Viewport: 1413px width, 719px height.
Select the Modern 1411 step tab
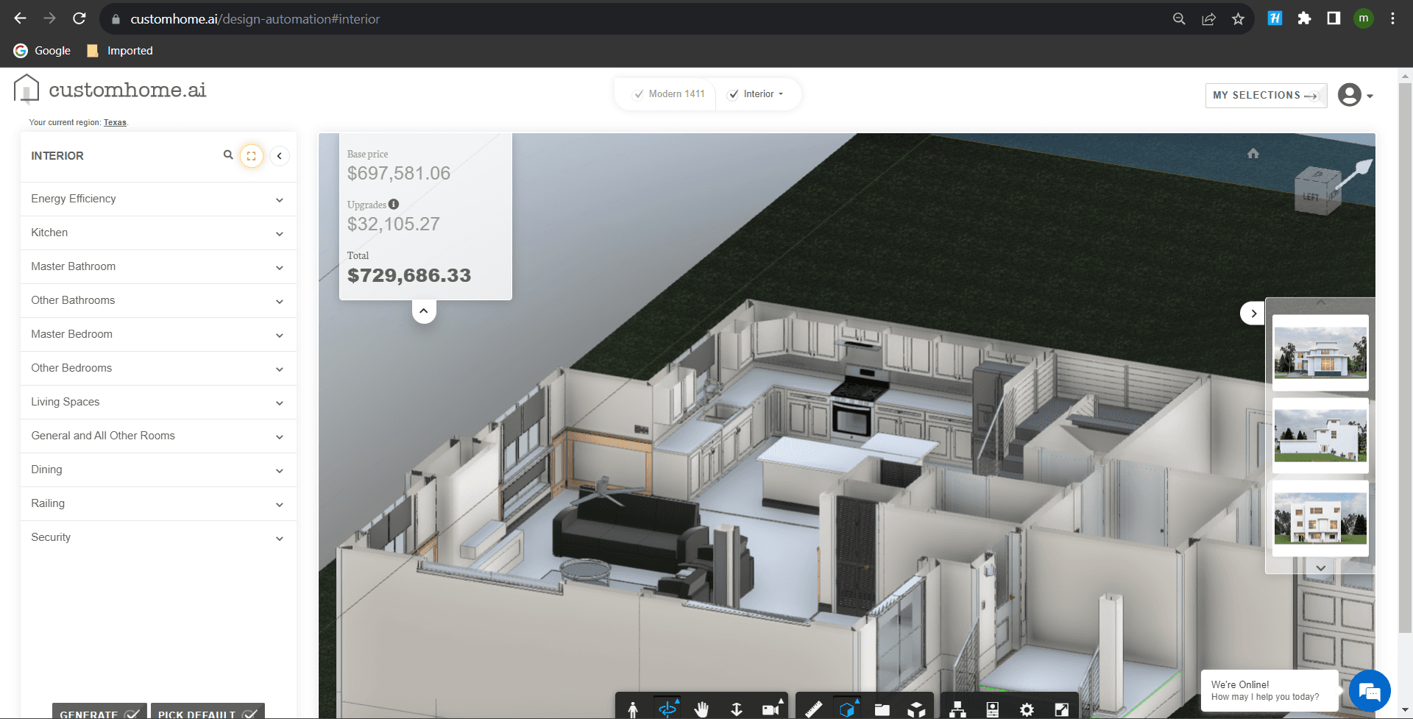coord(669,94)
